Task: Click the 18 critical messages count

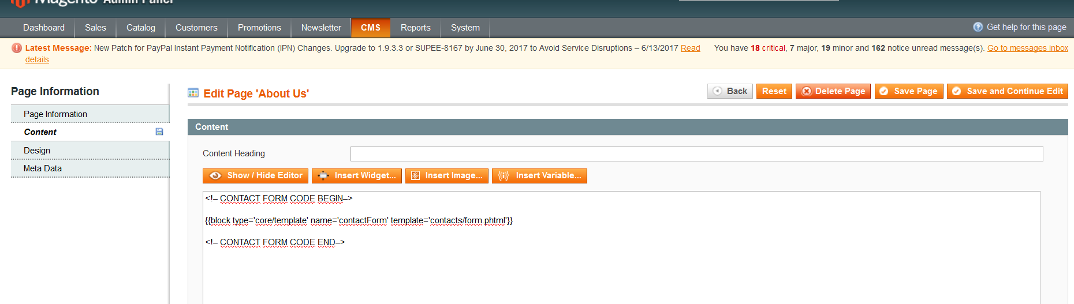Action: [x=767, y=48]
